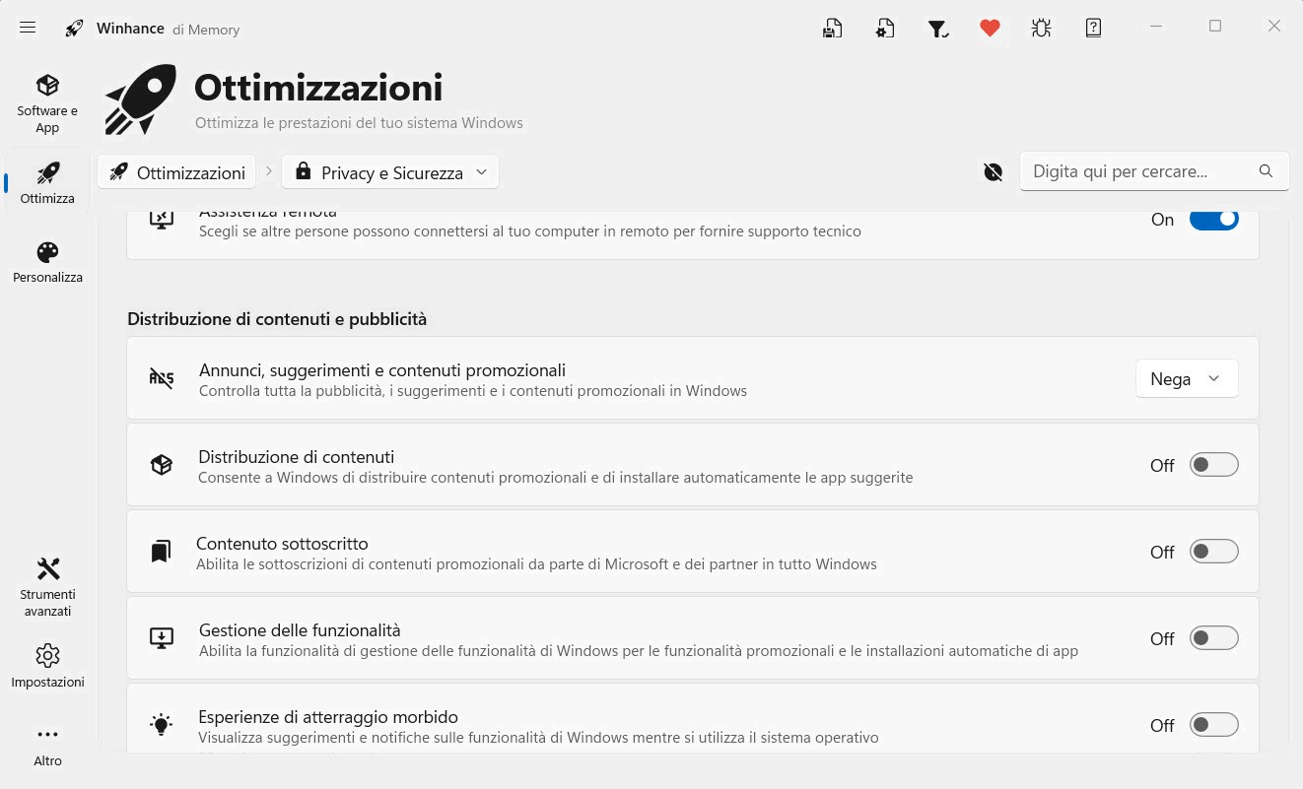Toggle the theme visibility icon near search

pyautogui.click(x=993, y=171)
